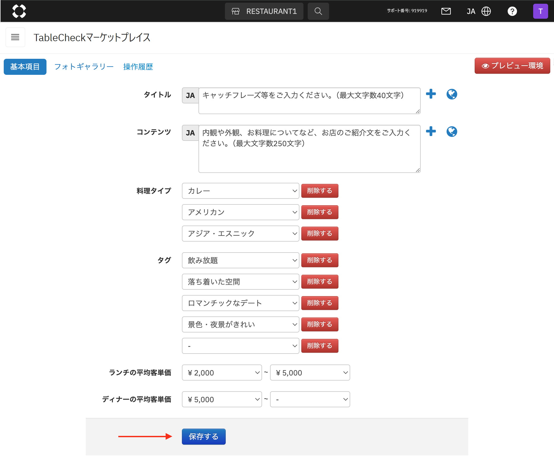Screen dimensions: 554x465
Task: Click the globe icon beside タイトル
Action: pos(452,94)
